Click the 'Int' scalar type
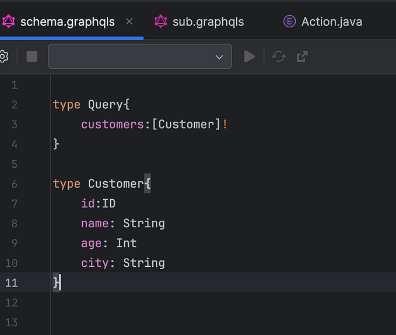This screenshot has height=335, width=396. pos(127,243)
